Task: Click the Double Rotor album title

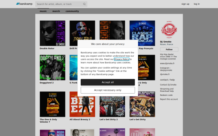Action: pos(47,49)
